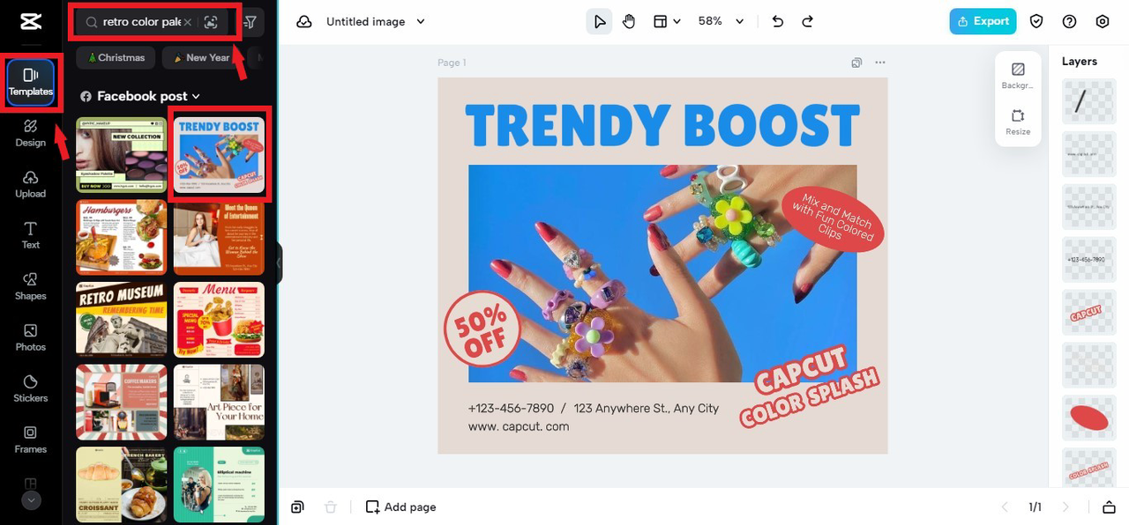Select the red ellipse layer
Viewport: 1129px width, 525px height.
click(x=1089, y=418)
